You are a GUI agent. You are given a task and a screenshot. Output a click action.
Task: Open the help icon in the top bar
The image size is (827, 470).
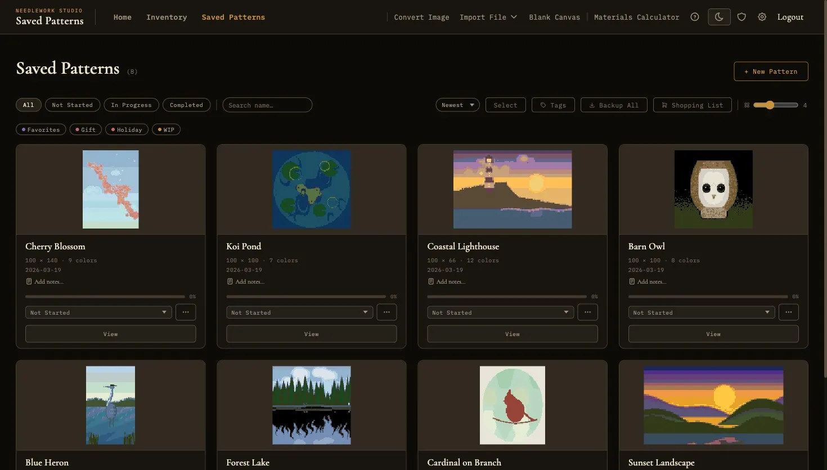point(694,17)
